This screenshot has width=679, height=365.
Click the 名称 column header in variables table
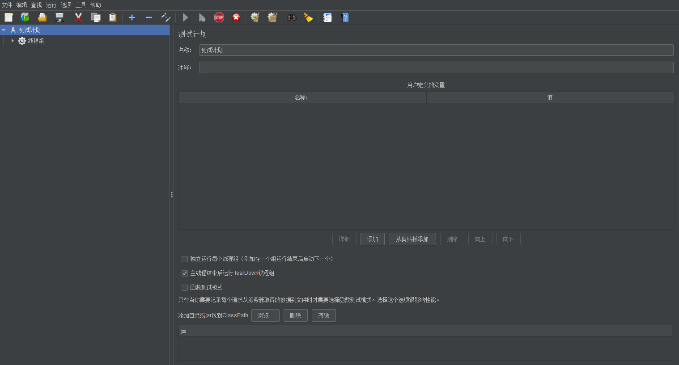302,97
